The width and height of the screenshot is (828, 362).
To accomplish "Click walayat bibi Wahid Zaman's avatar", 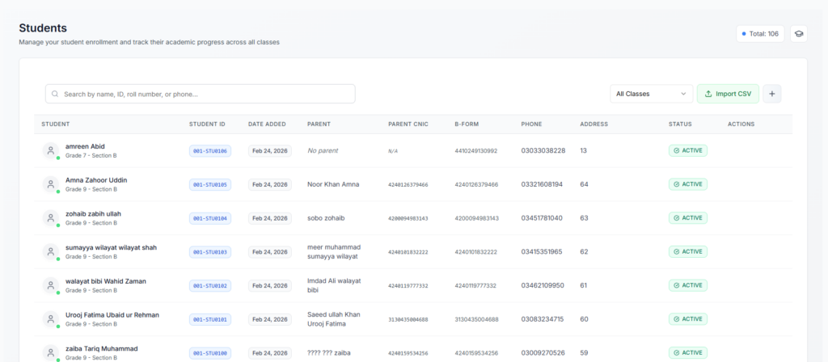I will point(51,285).
